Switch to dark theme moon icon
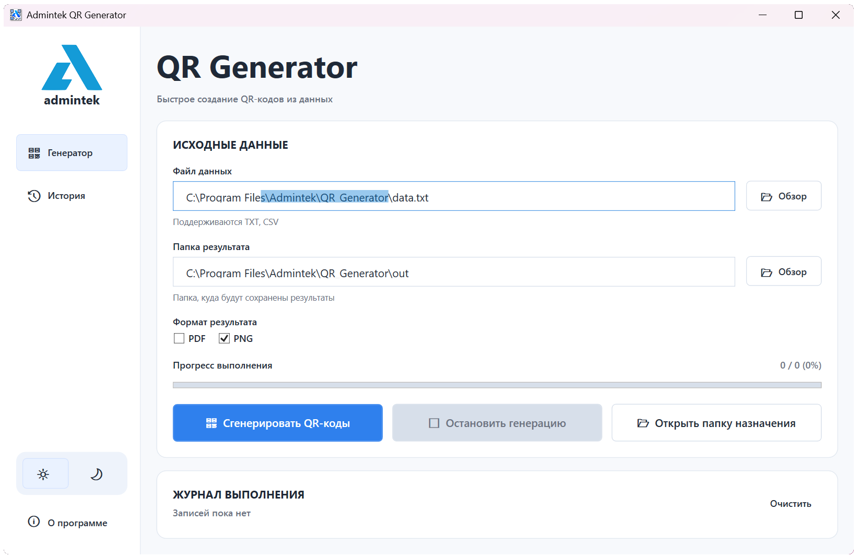The image size is (859, 557). tap(97, 473)
